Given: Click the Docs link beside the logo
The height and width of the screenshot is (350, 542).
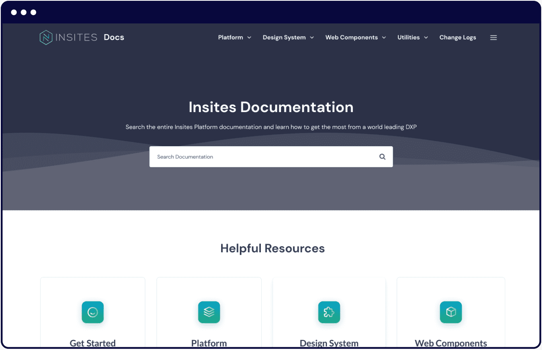Looking at the screenshot, I should pos(114,37).
